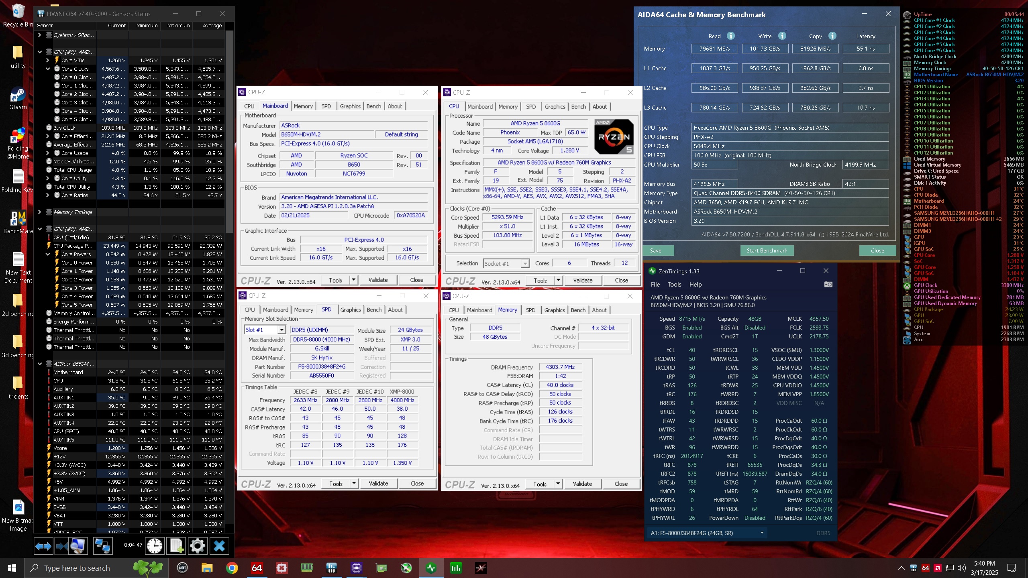
Task: Open Tools dropdown arrow in CPU-Z SPD window
Action: (354, 483)
